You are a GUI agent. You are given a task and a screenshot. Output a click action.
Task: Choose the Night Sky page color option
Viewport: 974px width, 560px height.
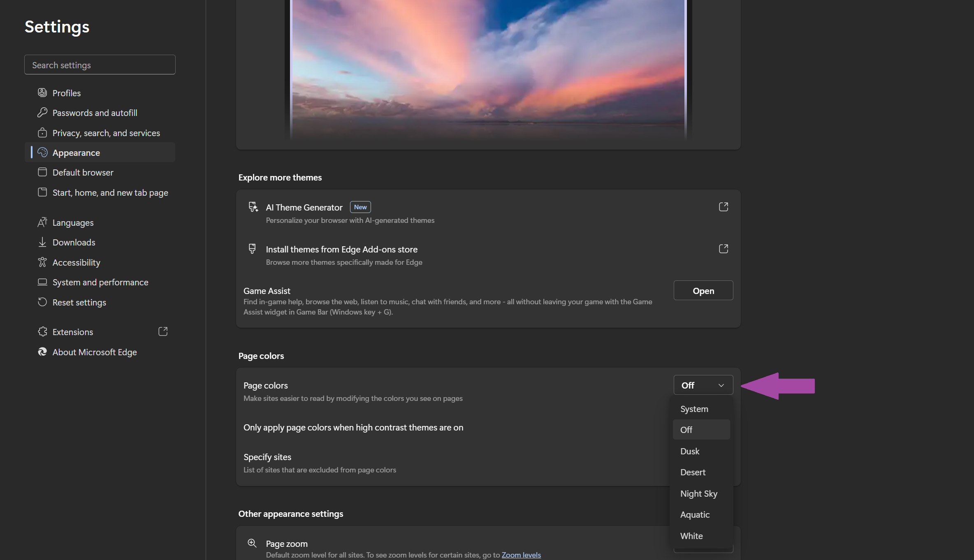pyautogui.click(x=698, y=493)
